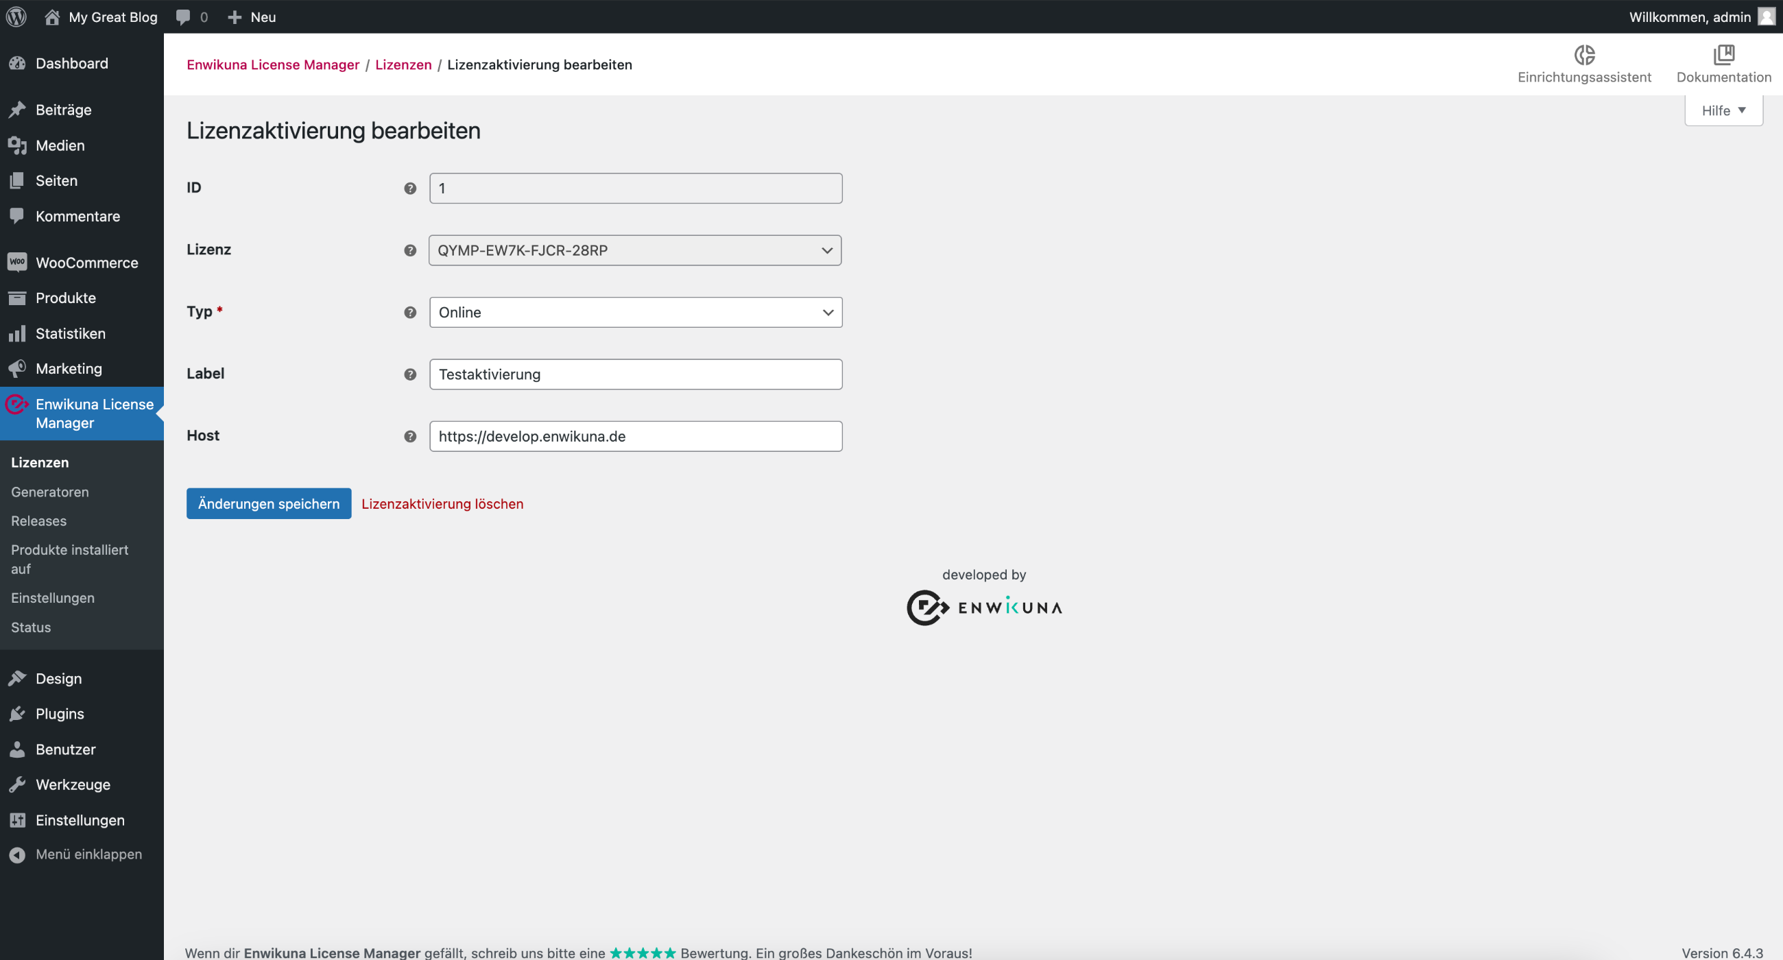The image size is (1783, 960).
Task: Click the help icon next to Label
Action: [411, 374]
